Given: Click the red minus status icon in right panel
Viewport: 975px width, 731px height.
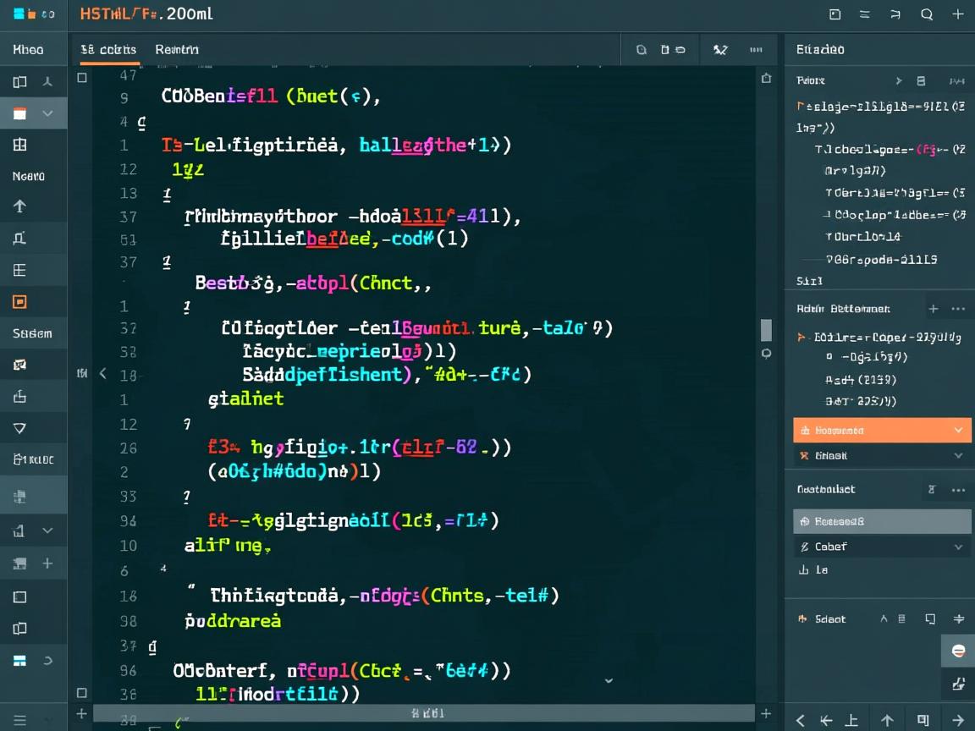Looking at the screenshot, I should coord(957,651).
